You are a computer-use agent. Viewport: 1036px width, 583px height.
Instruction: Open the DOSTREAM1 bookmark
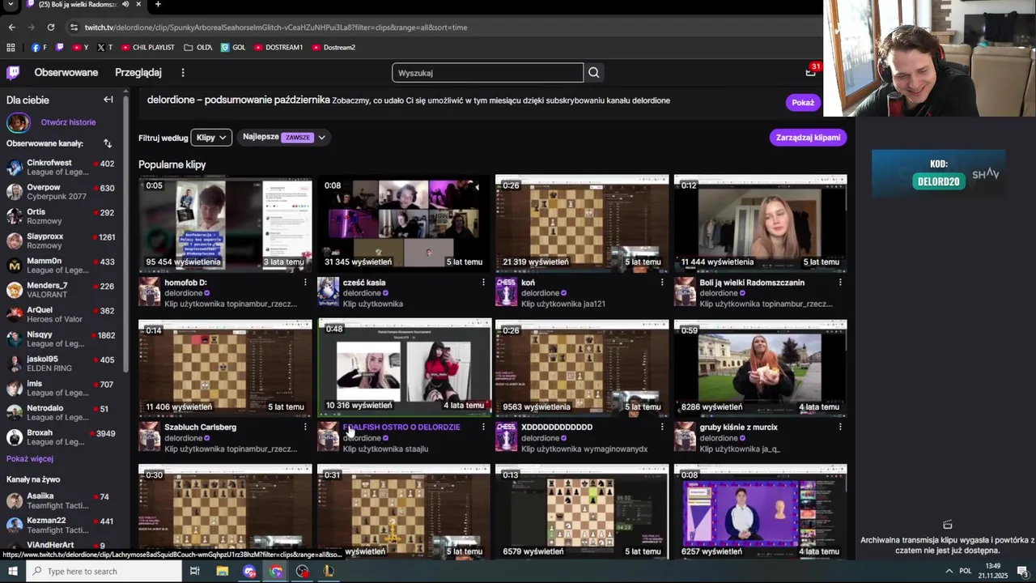(278, 47)
